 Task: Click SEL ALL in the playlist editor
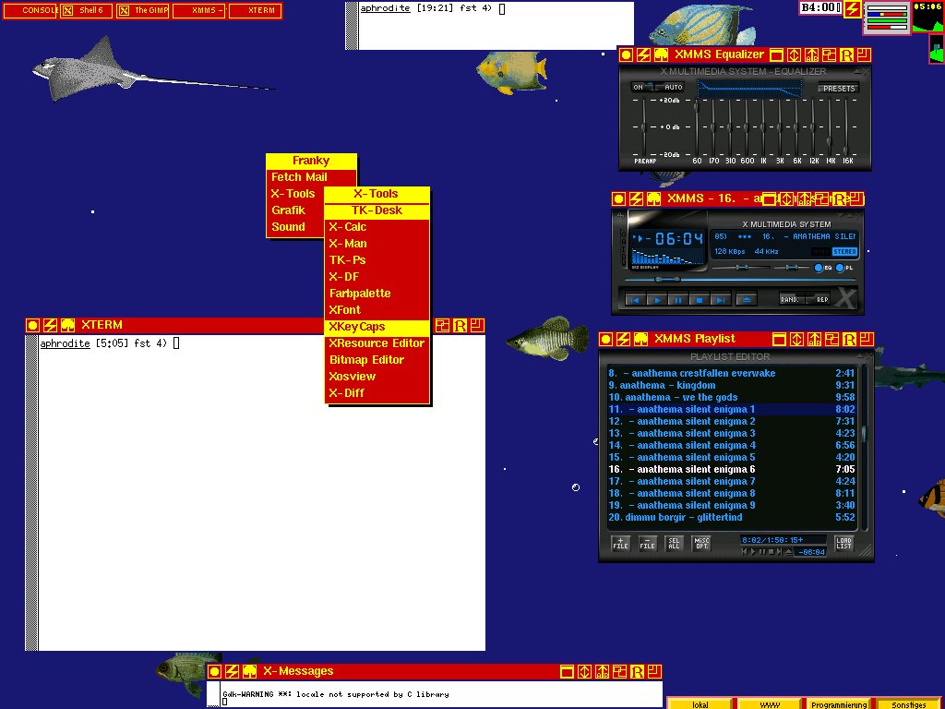[673, 543]
